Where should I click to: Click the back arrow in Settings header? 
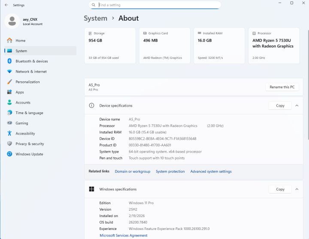coord(6,5)
